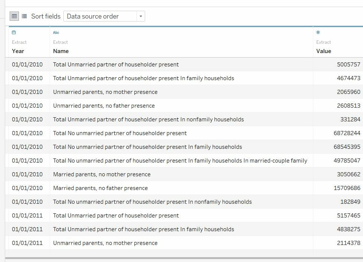This screenshot has width=363, height=262.
Task: Select the Name column header
Action: click(x=61, y=51)
